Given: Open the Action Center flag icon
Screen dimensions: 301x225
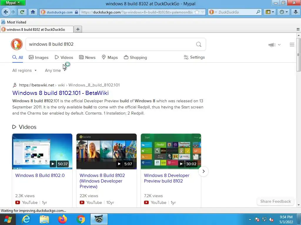Looking at the screenshot, I should point(257,219).
